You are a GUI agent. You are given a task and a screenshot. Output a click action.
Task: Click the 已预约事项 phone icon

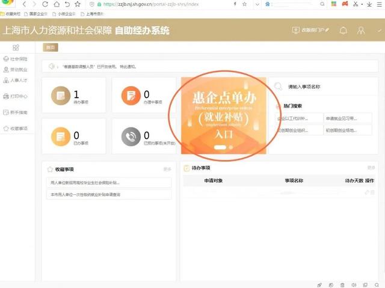[x=130, y=136]
